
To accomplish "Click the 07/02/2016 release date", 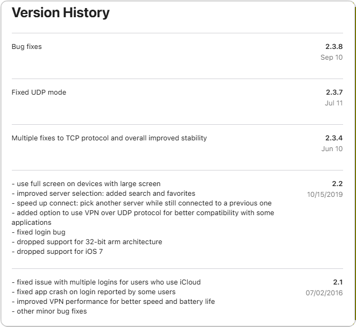I will (325, 293).
